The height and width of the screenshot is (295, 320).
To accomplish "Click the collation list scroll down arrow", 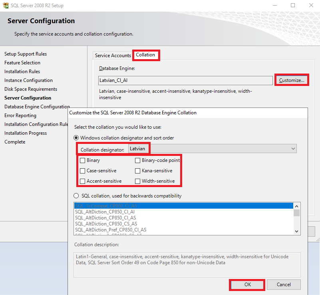I will click(297, 231).
